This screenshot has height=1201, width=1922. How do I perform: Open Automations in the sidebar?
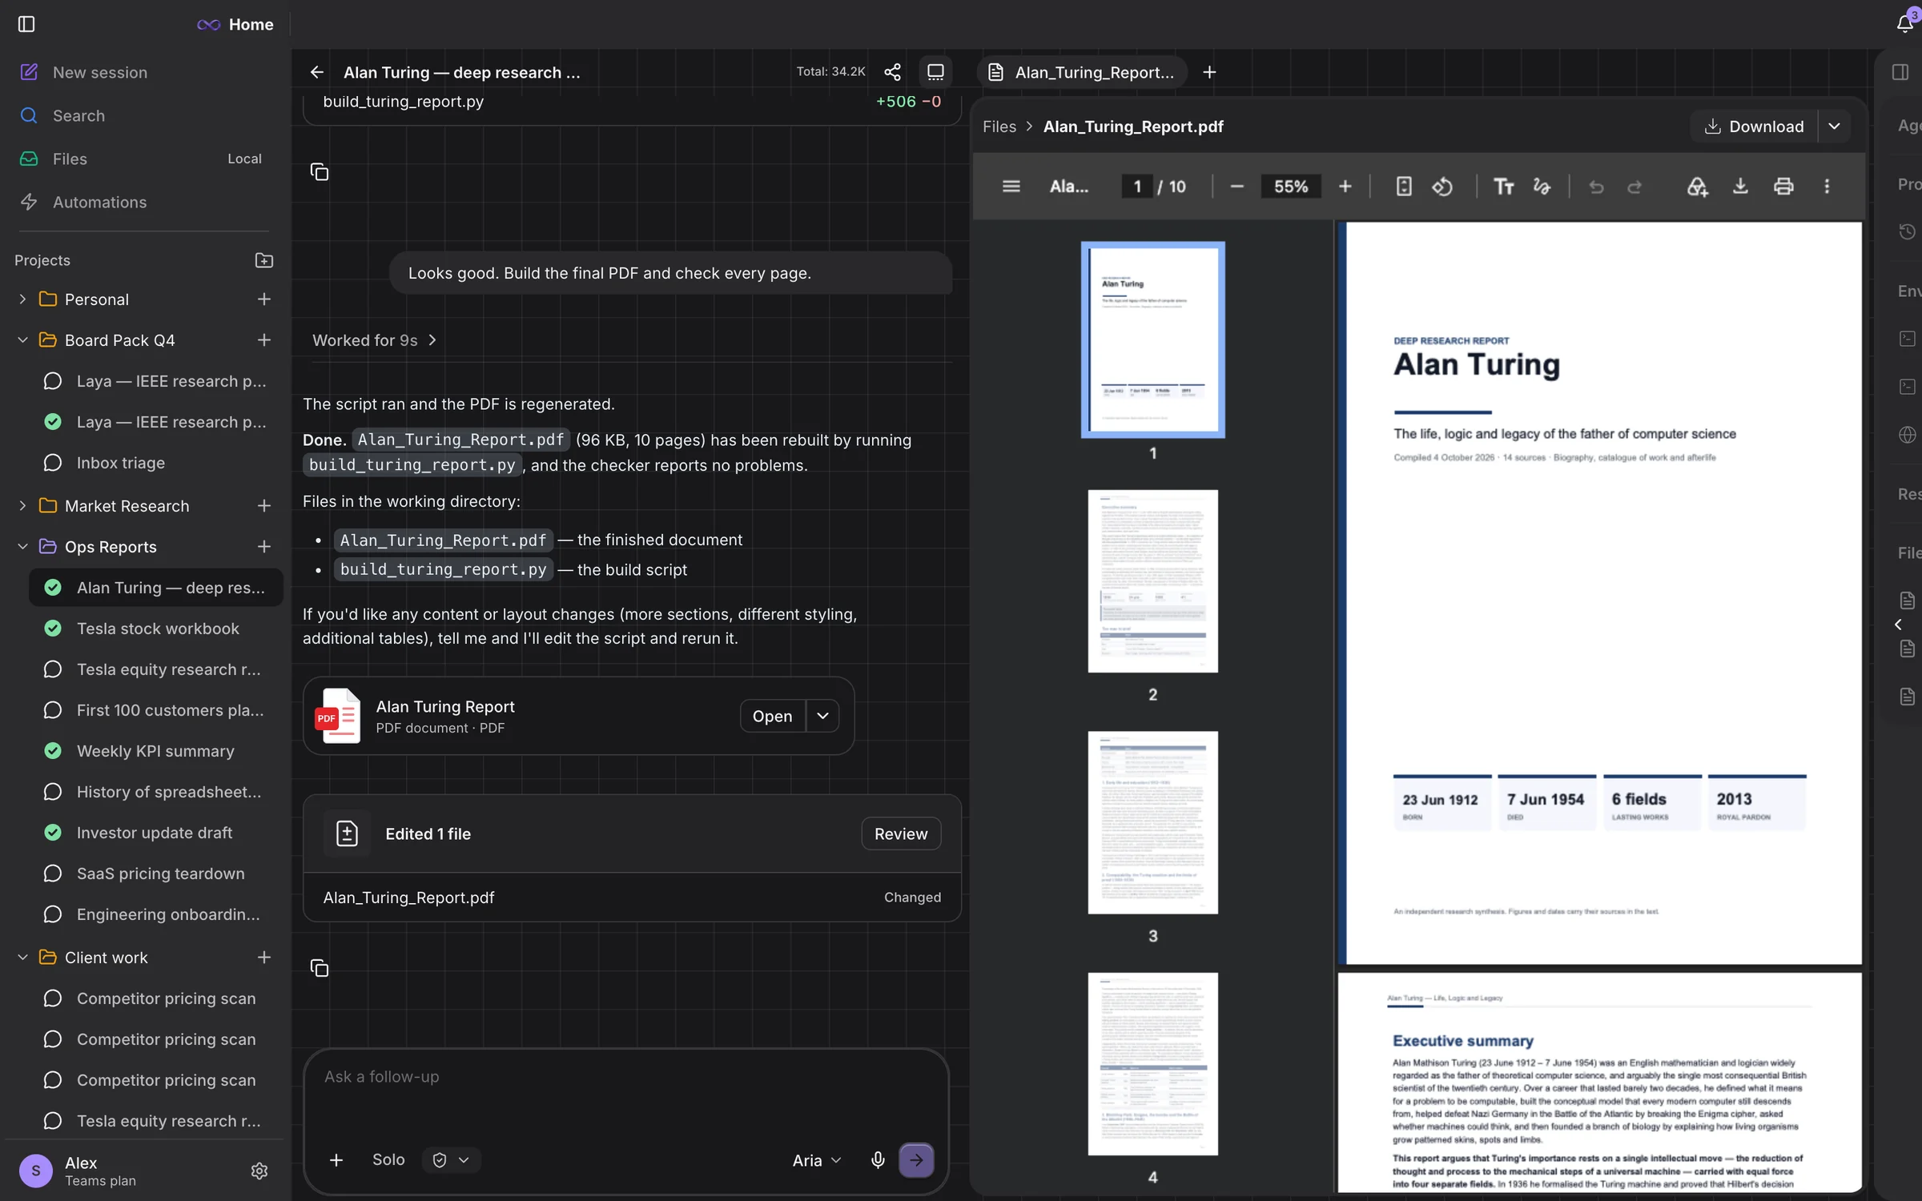pyautogui.click(x=143, y=202)
